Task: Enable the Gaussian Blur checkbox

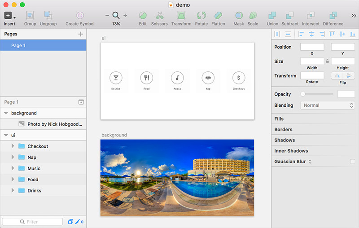Action: coord(352,162)
